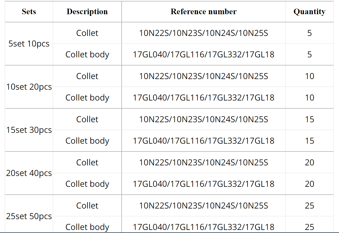The image size is (339, 233).
Task: Click Collet body quantity 15 in 15set 30pcs group
Action: (x=309, y=141)
